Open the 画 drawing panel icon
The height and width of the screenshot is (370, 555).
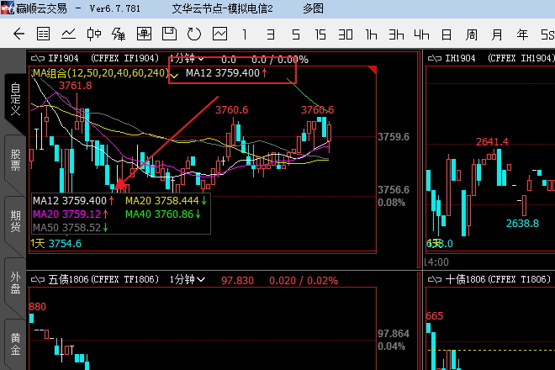coord(144,34)
